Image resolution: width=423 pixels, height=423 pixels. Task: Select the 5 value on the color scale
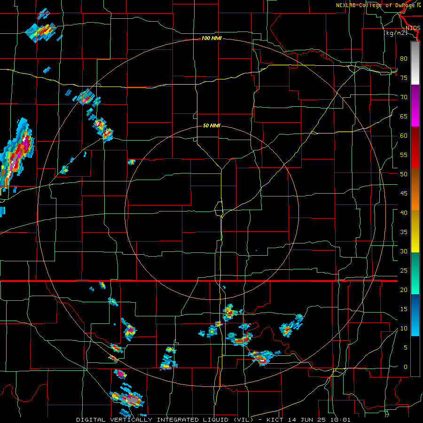click(406, 348)
